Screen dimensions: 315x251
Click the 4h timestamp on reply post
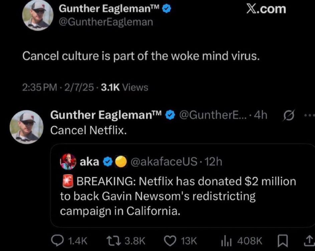pos(261,115)
